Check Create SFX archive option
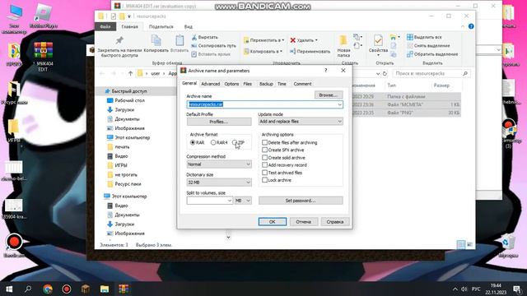The width and height of the screenshot is (527, 296). click(x=265, y=150)
